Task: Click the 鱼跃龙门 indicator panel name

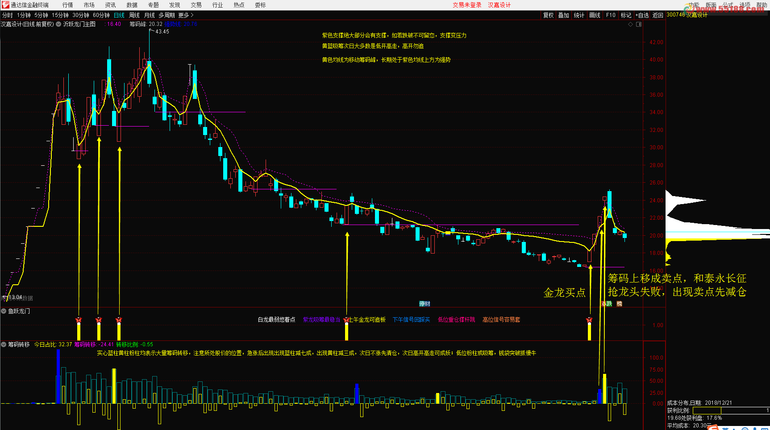Action: coord(19,311)
